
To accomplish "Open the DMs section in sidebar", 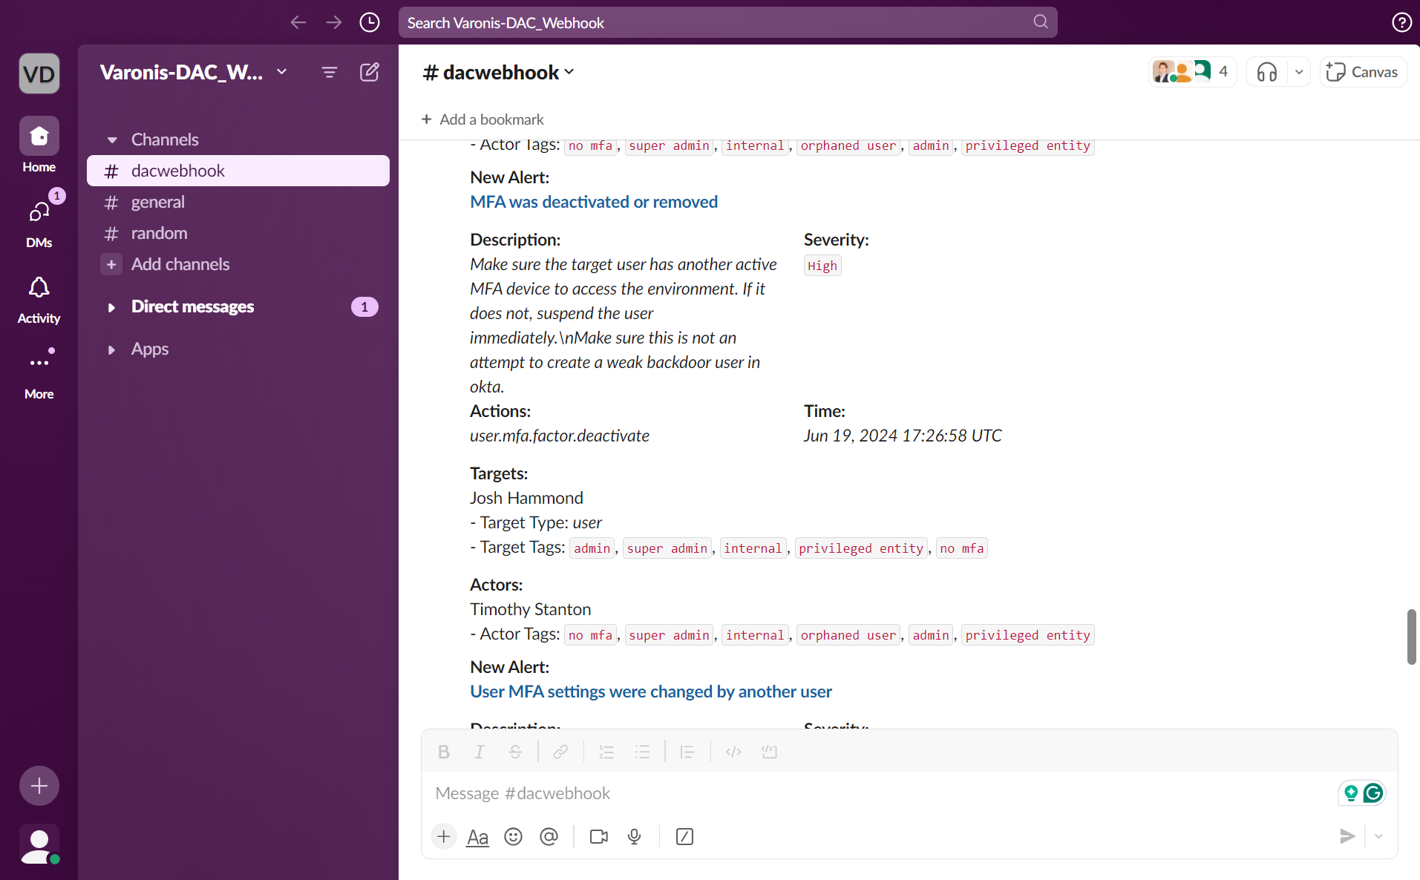I will click(x=38, y=221).
